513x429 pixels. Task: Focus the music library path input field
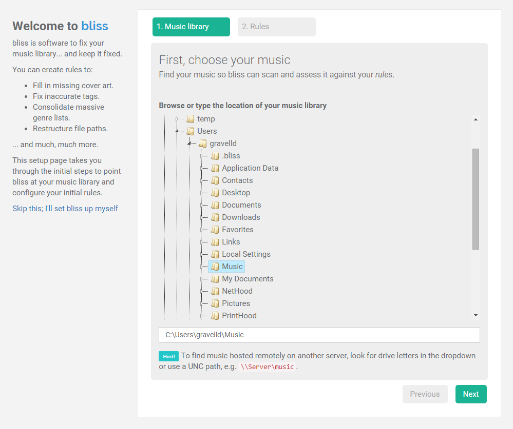[x=319, y=335]
